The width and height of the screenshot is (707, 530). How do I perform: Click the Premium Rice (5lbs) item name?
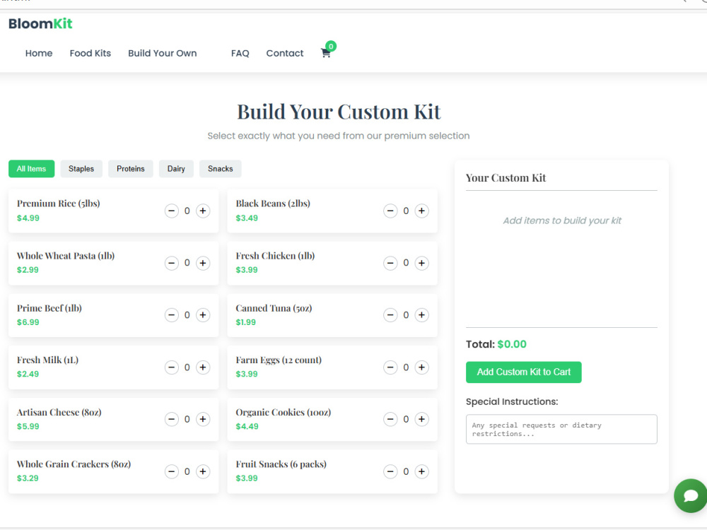pos(58,204)
